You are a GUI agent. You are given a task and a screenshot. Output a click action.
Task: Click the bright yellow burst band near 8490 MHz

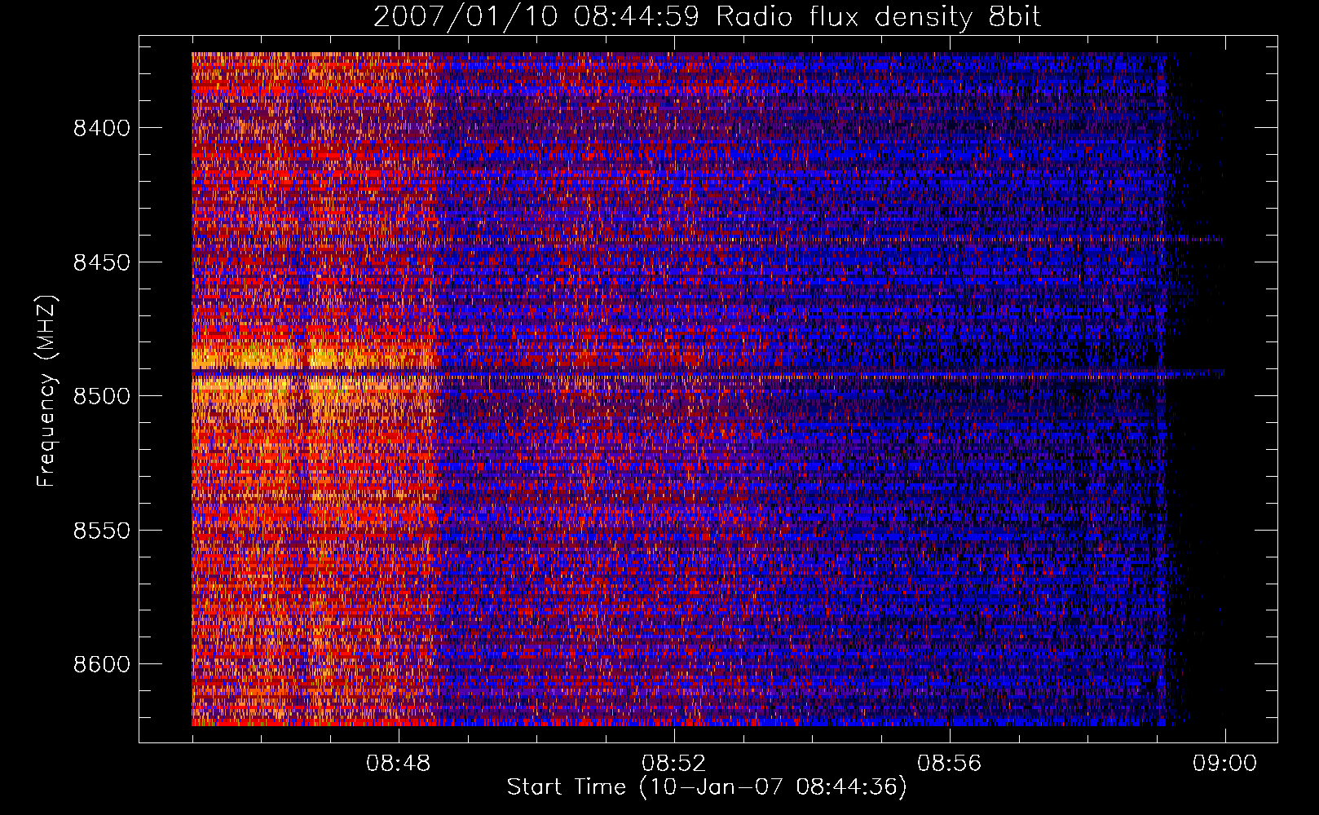pos(315,358)
